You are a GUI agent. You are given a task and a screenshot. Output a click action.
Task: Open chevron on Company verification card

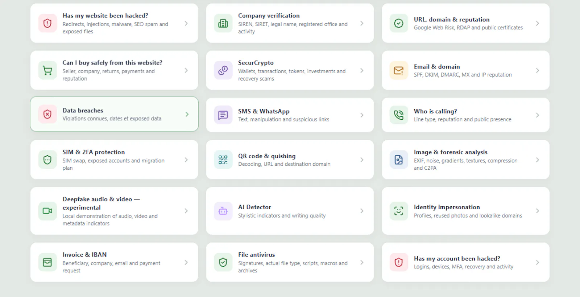[x=362, y=23]
